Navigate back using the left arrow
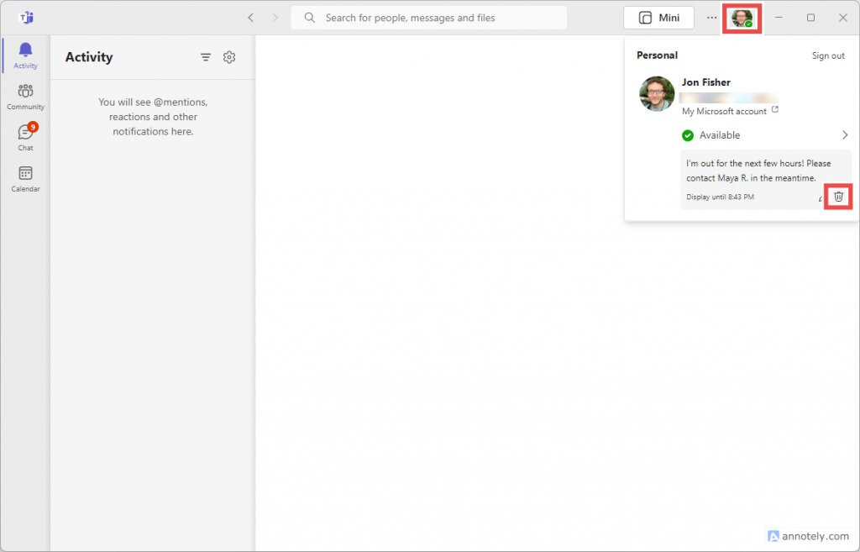This screenshot has height=552, width=860. [x=250, y=17]
